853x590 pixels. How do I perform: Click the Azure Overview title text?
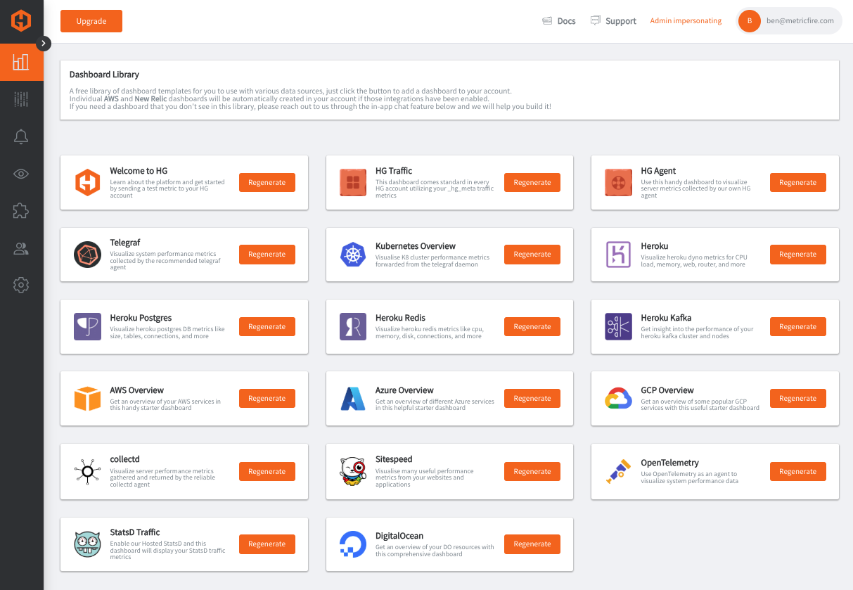point(404,390)
